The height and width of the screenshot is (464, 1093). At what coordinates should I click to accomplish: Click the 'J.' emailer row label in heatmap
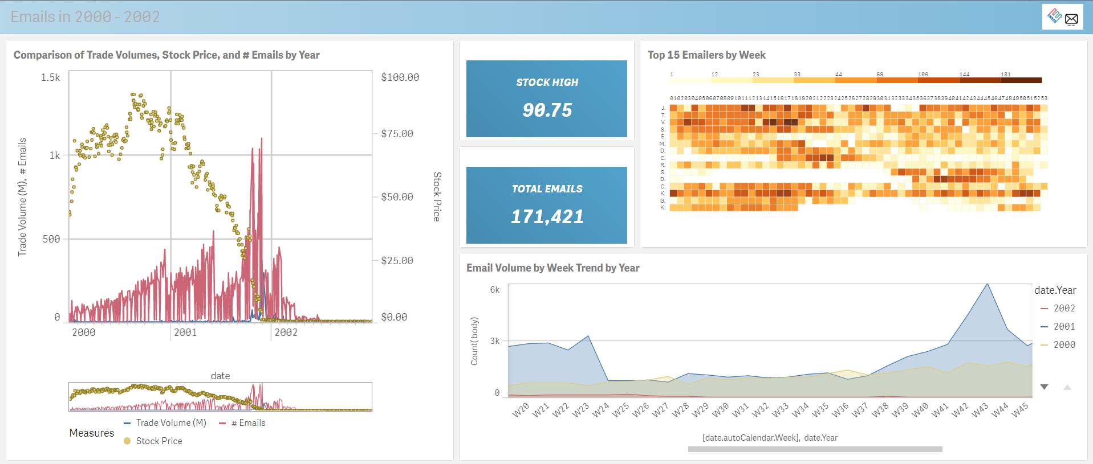tap(663, 108)
